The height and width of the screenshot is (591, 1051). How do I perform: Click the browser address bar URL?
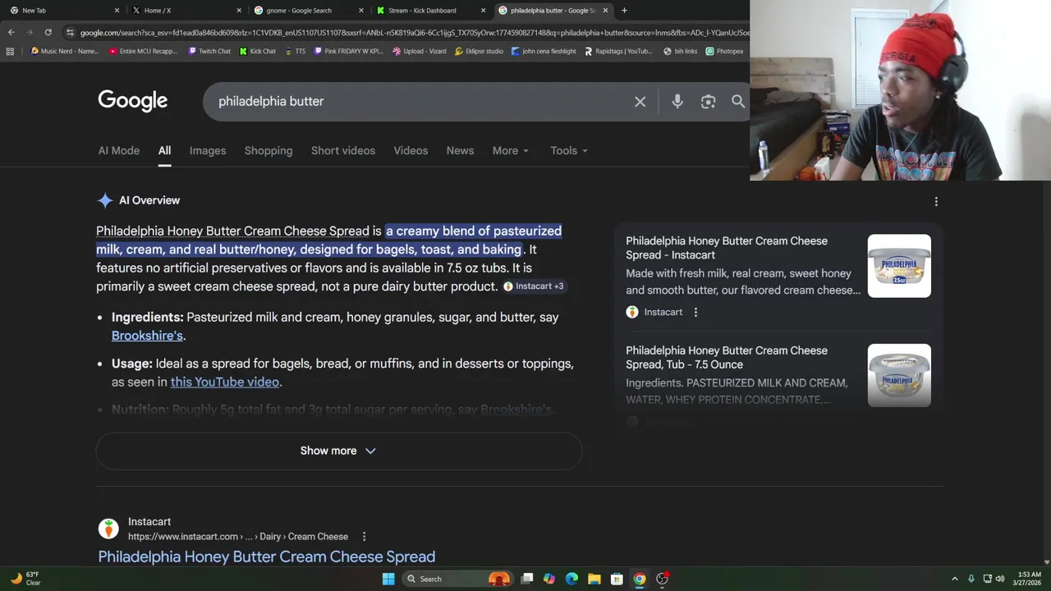click(414, 32)
